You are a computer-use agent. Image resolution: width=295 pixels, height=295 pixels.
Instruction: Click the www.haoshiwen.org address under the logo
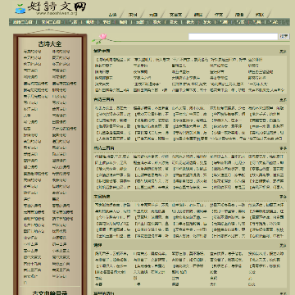[57, 13]
